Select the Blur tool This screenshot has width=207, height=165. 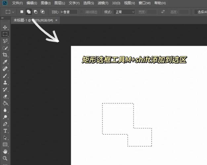(5, 110)
